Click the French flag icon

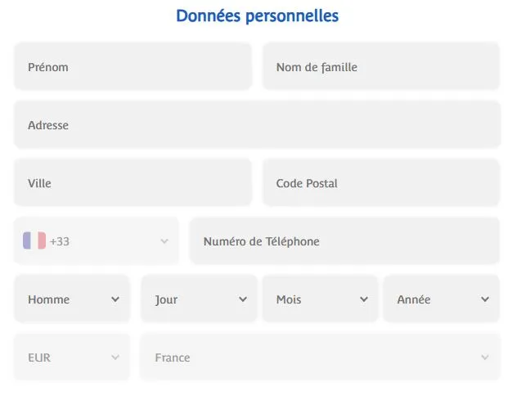pos(34,241)
